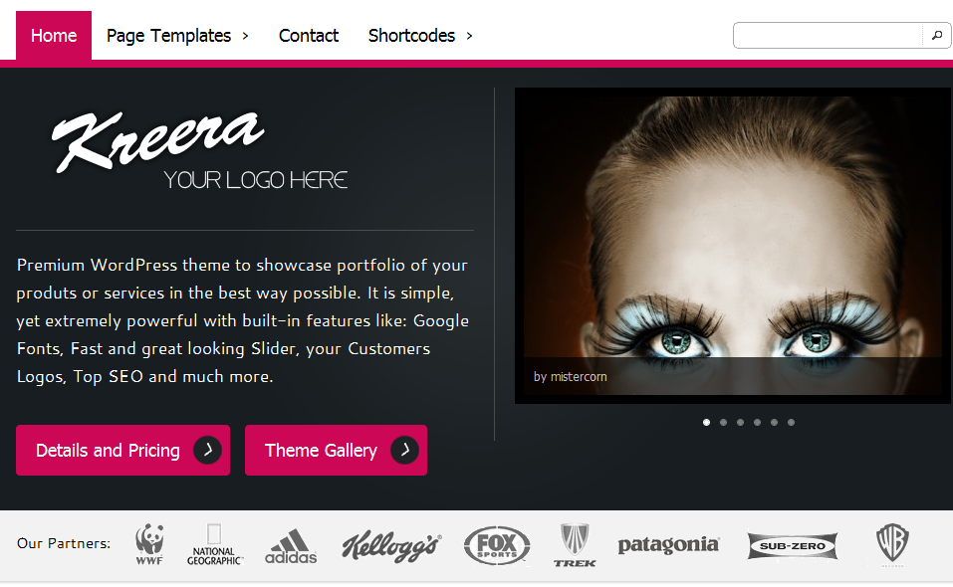
Task: Click the 'by mistercorn' slide caption
Action: 570,376
